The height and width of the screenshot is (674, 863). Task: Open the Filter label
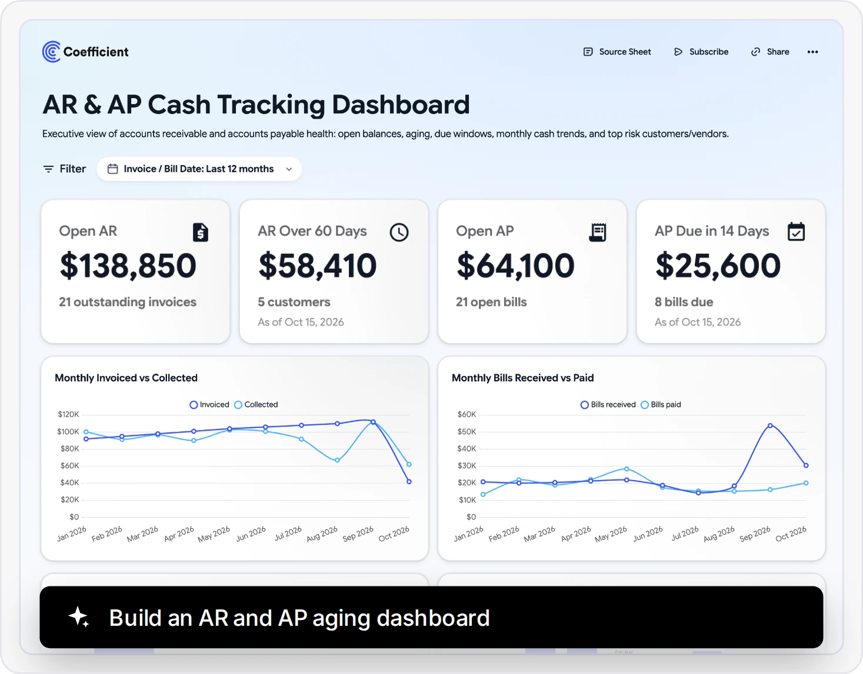click(x=72, y=169)
